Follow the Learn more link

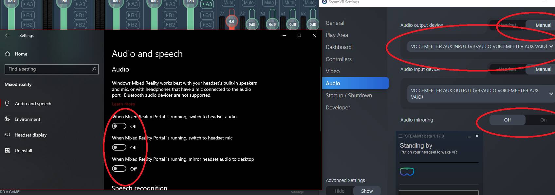tap(123, 104)
